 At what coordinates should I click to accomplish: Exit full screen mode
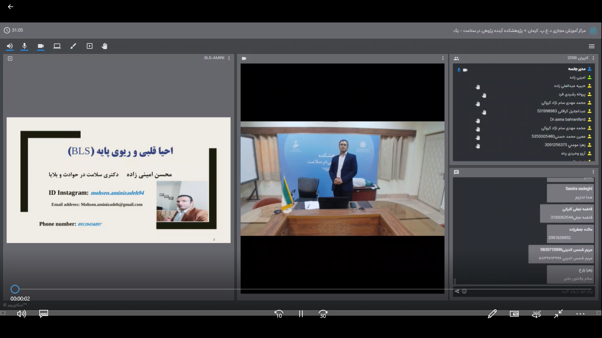(x=558, y=314)
